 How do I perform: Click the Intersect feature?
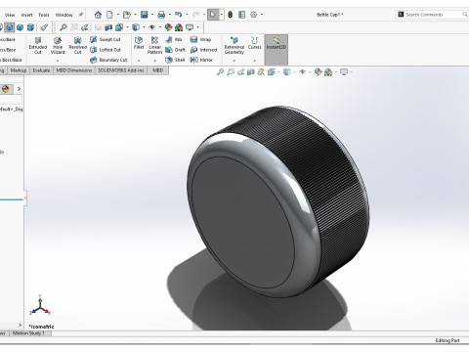(204, 50)
